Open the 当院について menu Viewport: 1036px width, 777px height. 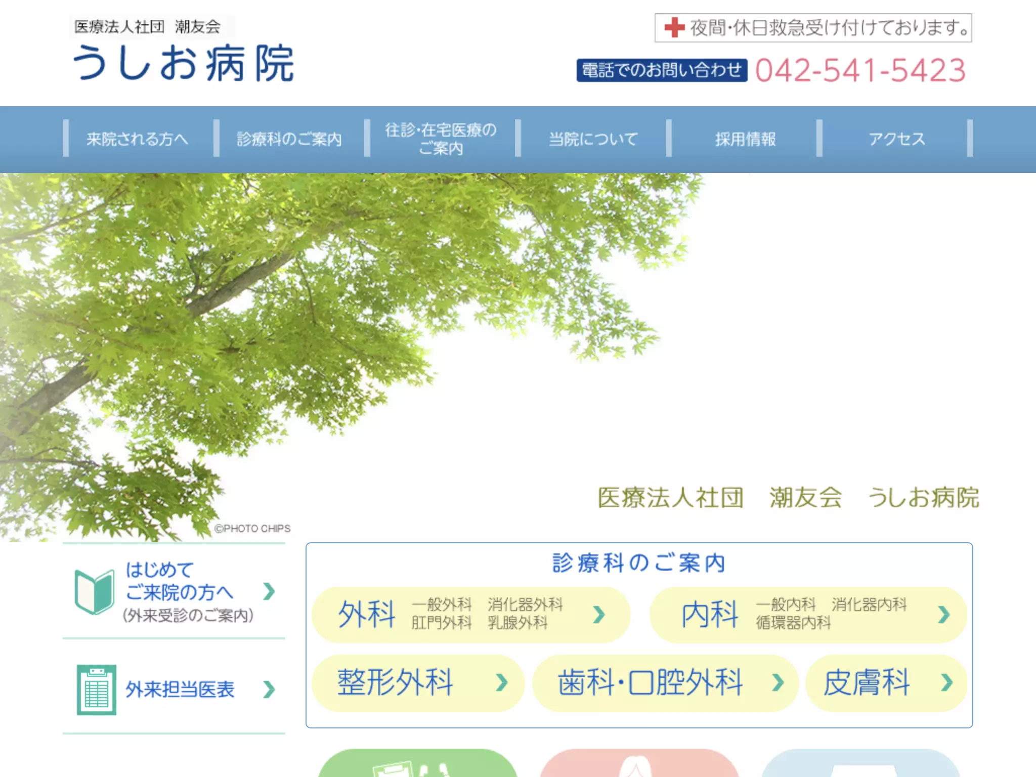pos(593,139)
